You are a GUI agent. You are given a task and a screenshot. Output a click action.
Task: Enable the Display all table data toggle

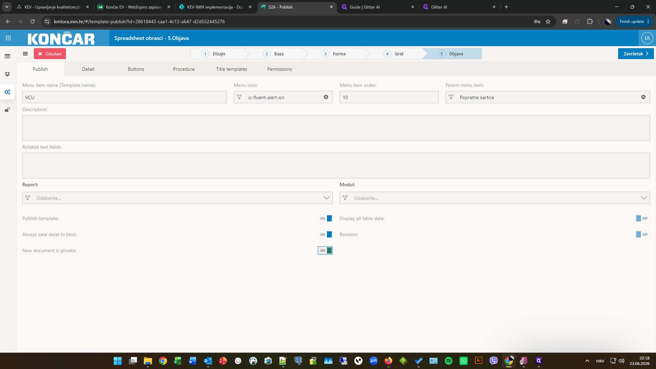click(x=642, y=218)
